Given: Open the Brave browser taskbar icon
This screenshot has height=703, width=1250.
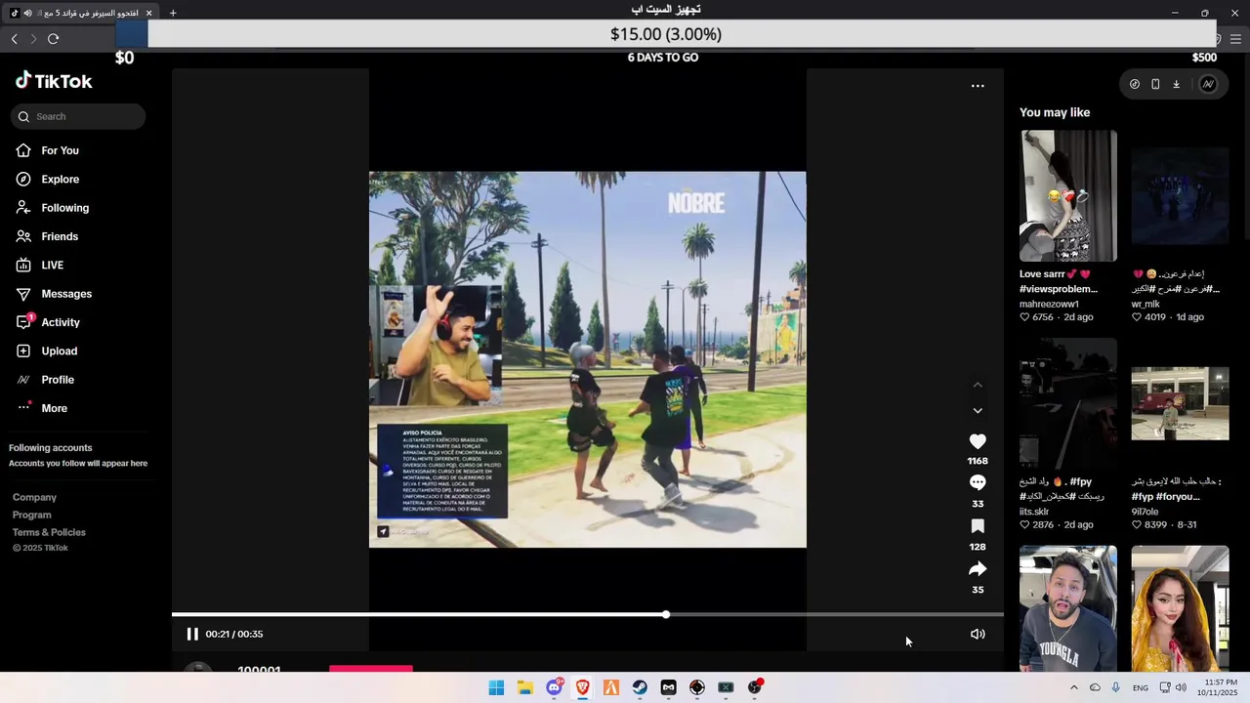Looking at the screenshot, I should coord(582,687).
